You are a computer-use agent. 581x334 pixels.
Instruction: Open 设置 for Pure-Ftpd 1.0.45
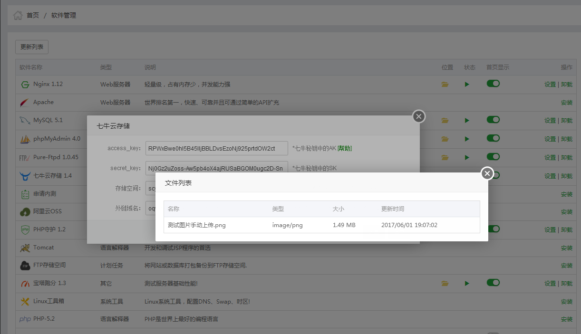pos(550,158)
